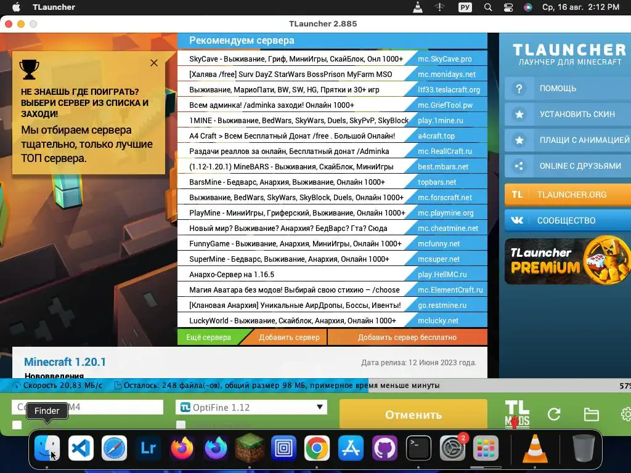Select the 1MINE server row

coord(332,120)
